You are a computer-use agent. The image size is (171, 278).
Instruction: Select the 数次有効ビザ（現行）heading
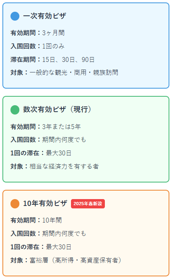pos(57,110)
